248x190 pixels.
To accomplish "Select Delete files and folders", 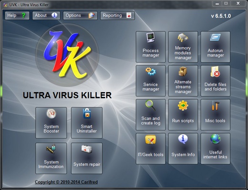I will point(215,81).
